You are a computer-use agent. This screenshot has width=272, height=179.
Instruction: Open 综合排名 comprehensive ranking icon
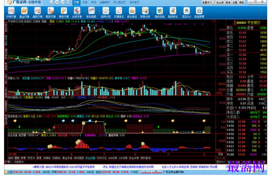point(132,12)
